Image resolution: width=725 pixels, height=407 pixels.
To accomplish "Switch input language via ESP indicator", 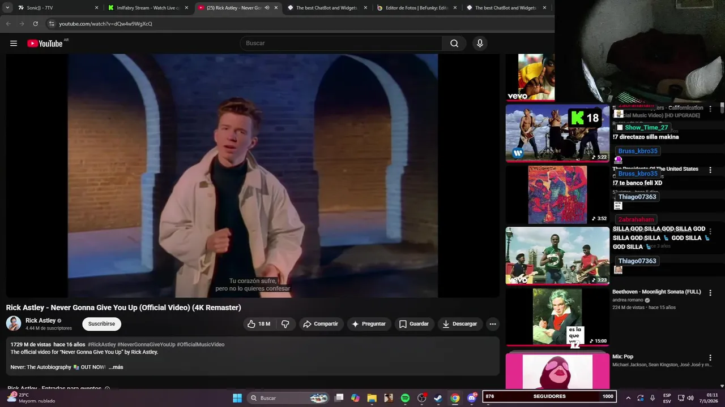I will pyautogui.click(x=667, y=398).
